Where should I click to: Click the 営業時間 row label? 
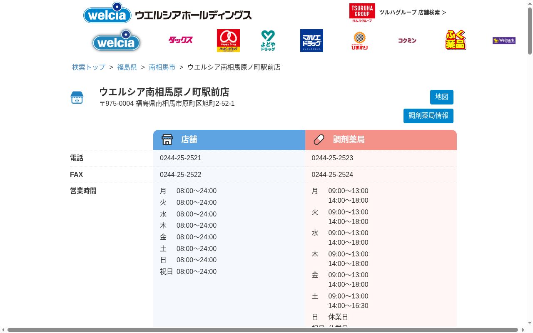(83, 191)
